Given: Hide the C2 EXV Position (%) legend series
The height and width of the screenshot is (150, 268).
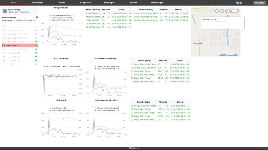Looking at the screenshot, I should point(71,66).
